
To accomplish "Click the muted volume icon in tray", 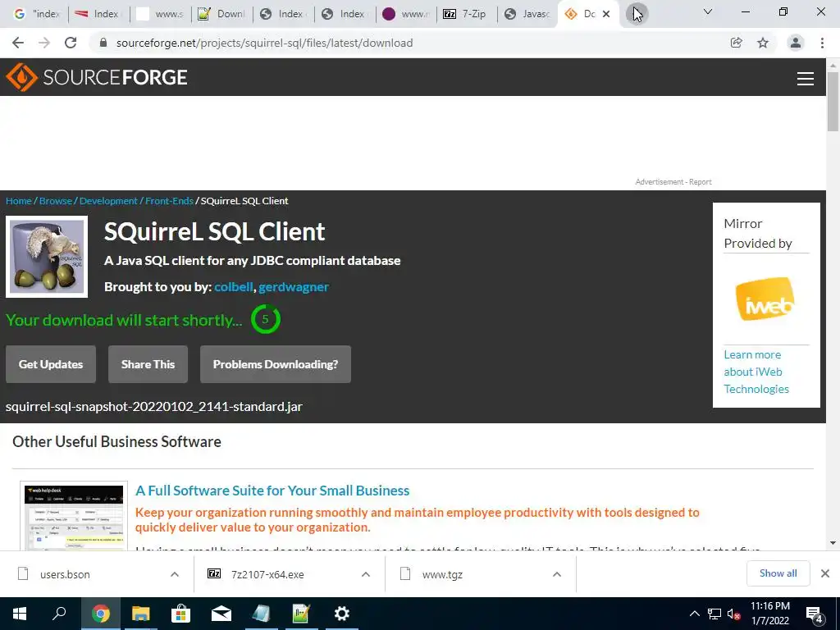I will point(733,614).
